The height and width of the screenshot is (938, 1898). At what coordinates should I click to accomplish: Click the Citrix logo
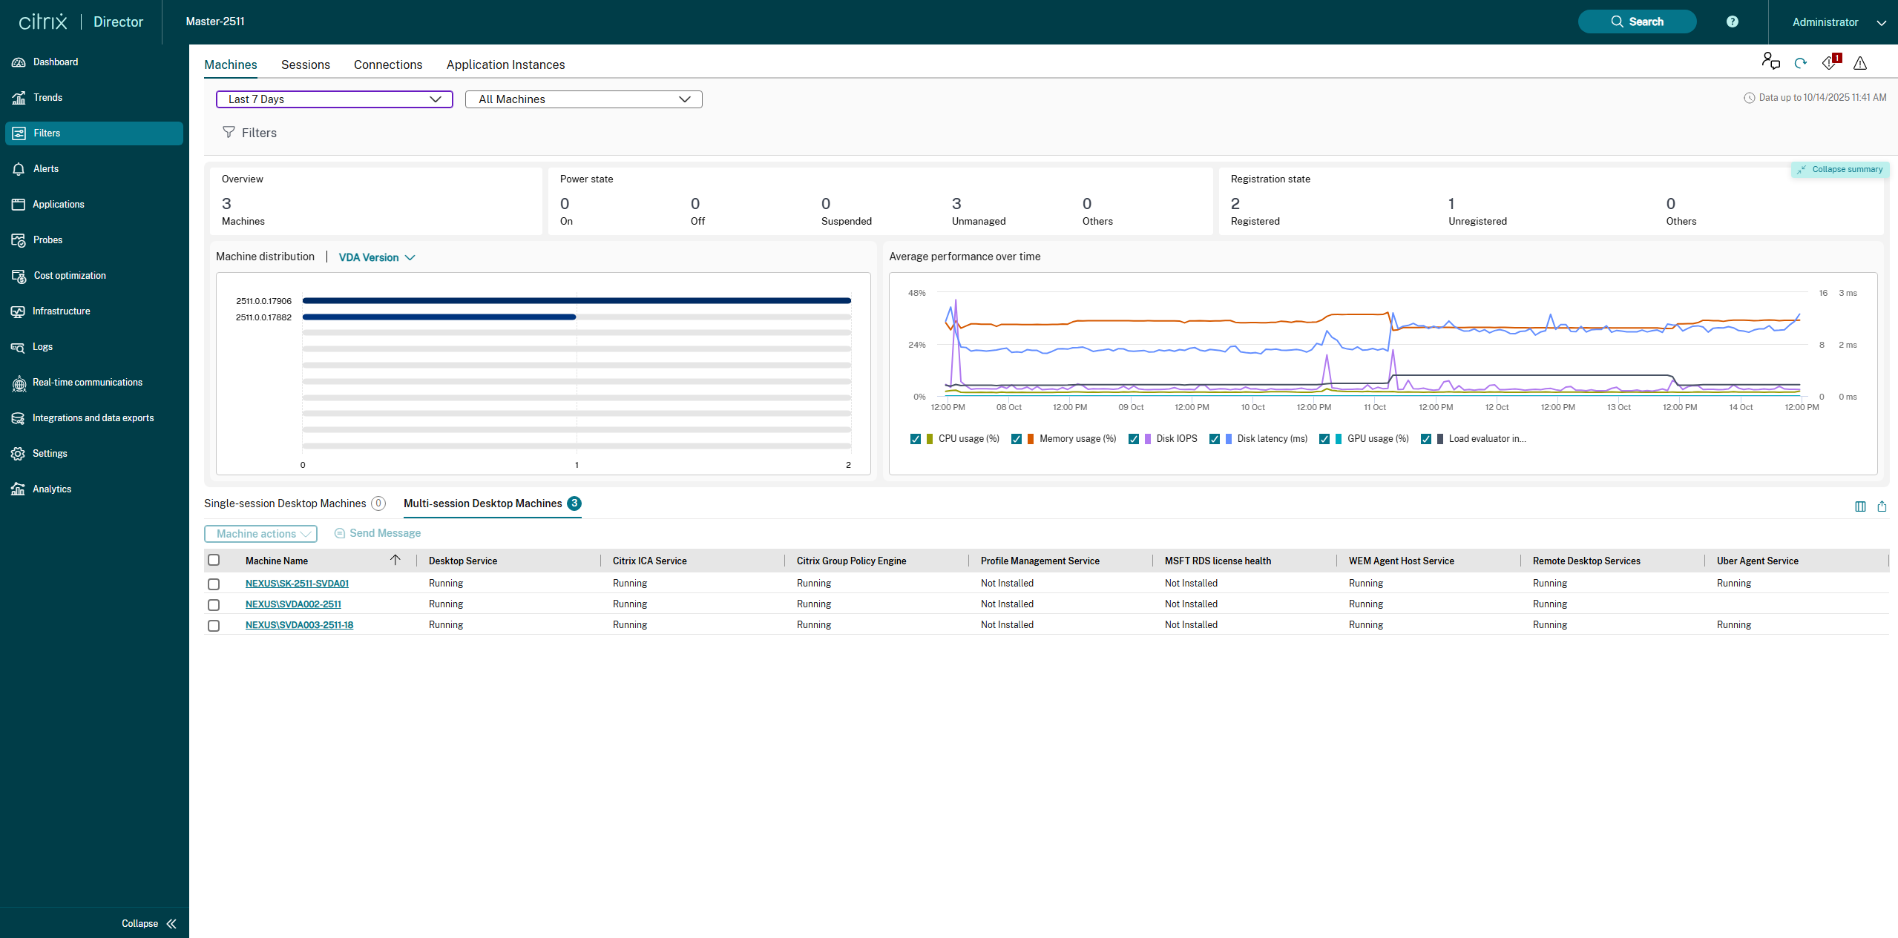[x=43, y=22]
